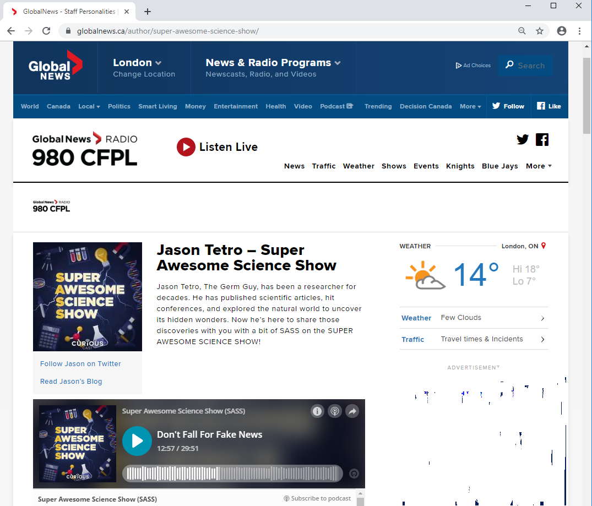
Task: Click the red Listen Live play icon
Action: pyautogui.click(x=186, y=147)
